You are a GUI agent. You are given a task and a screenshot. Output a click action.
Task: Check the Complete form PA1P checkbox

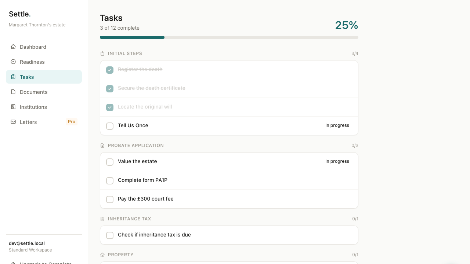110,181
